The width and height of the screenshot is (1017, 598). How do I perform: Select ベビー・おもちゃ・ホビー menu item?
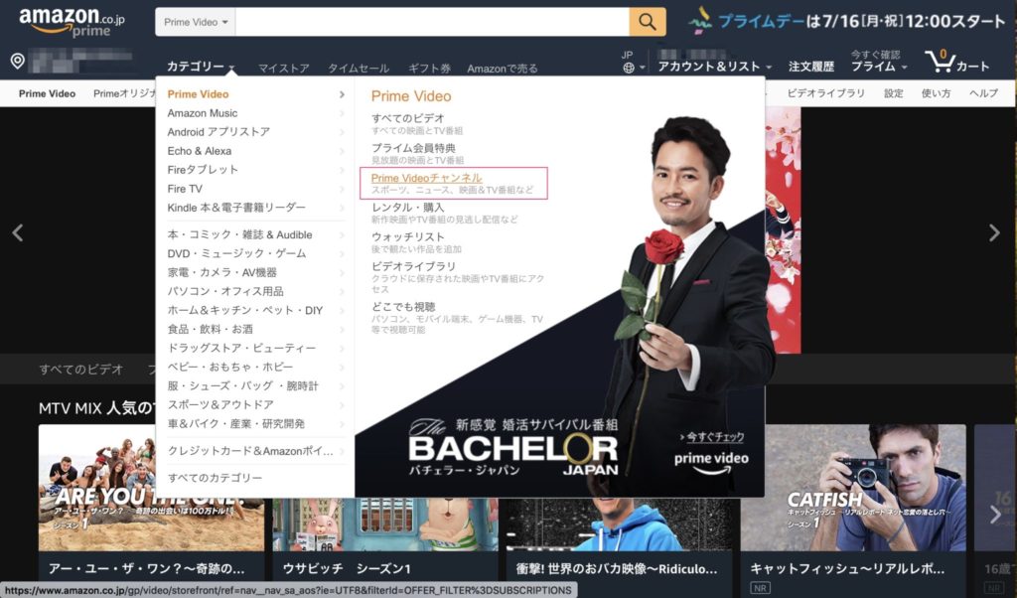coord(230,367)
